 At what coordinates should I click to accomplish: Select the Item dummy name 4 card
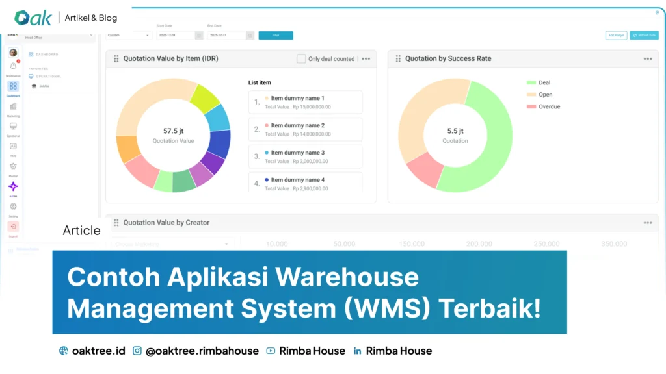pos(306,182)
